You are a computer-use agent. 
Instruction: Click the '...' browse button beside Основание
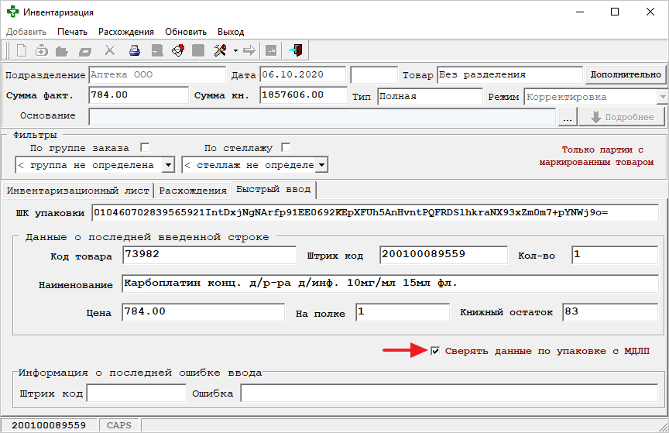(x=568, y=117)
